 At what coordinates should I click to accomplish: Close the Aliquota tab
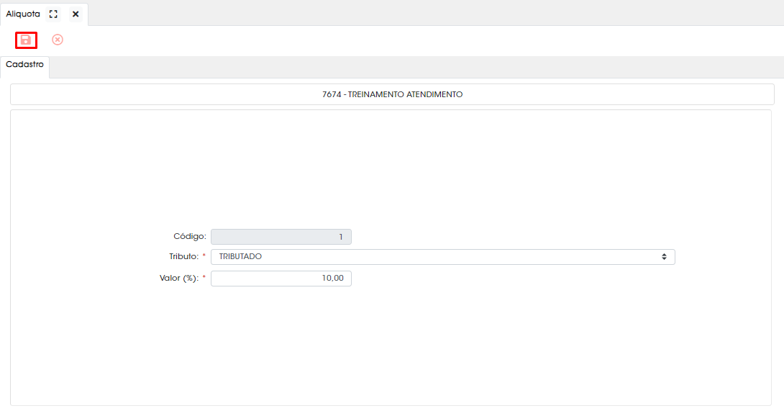coord(76,14)
